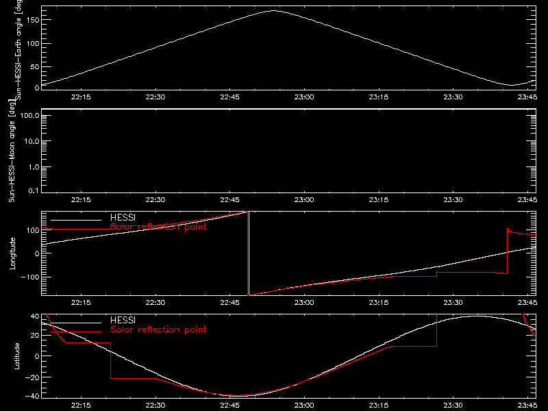Click 23:15 time label under Moon angle plot

(379, 200)
